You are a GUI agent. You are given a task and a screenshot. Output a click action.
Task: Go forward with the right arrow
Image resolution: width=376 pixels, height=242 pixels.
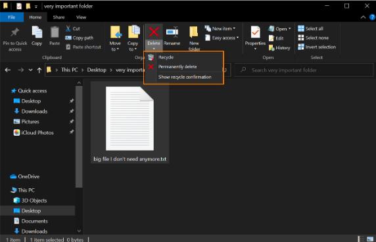21,70
